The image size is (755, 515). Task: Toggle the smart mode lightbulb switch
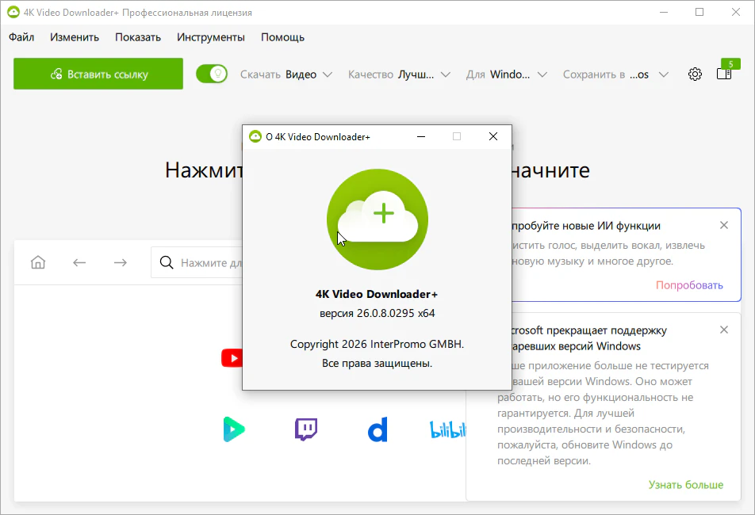212,74
